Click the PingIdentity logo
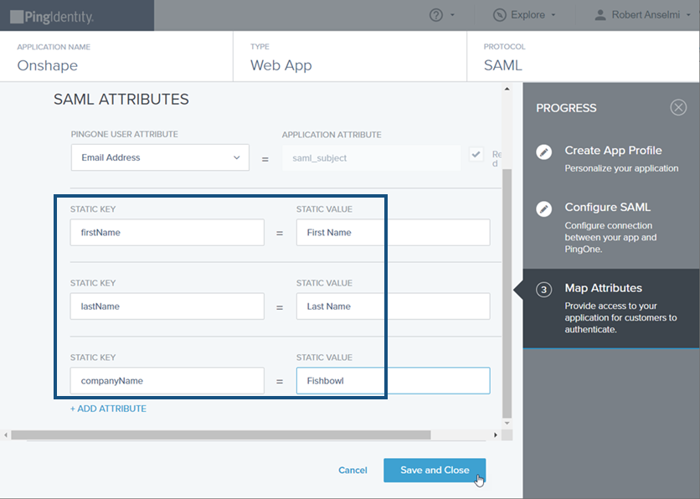This screenshot has height=499, width=700. point(52,16)
